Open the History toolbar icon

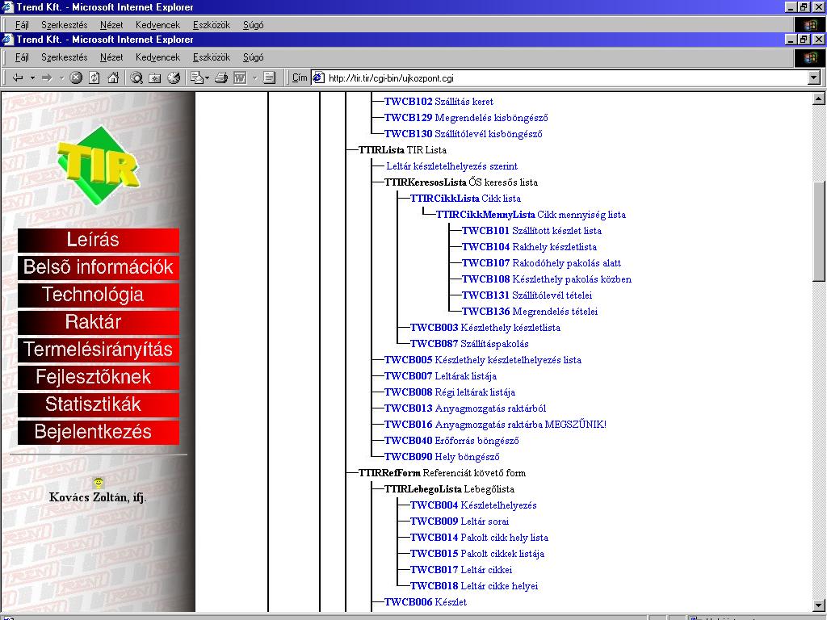point(174,78)
